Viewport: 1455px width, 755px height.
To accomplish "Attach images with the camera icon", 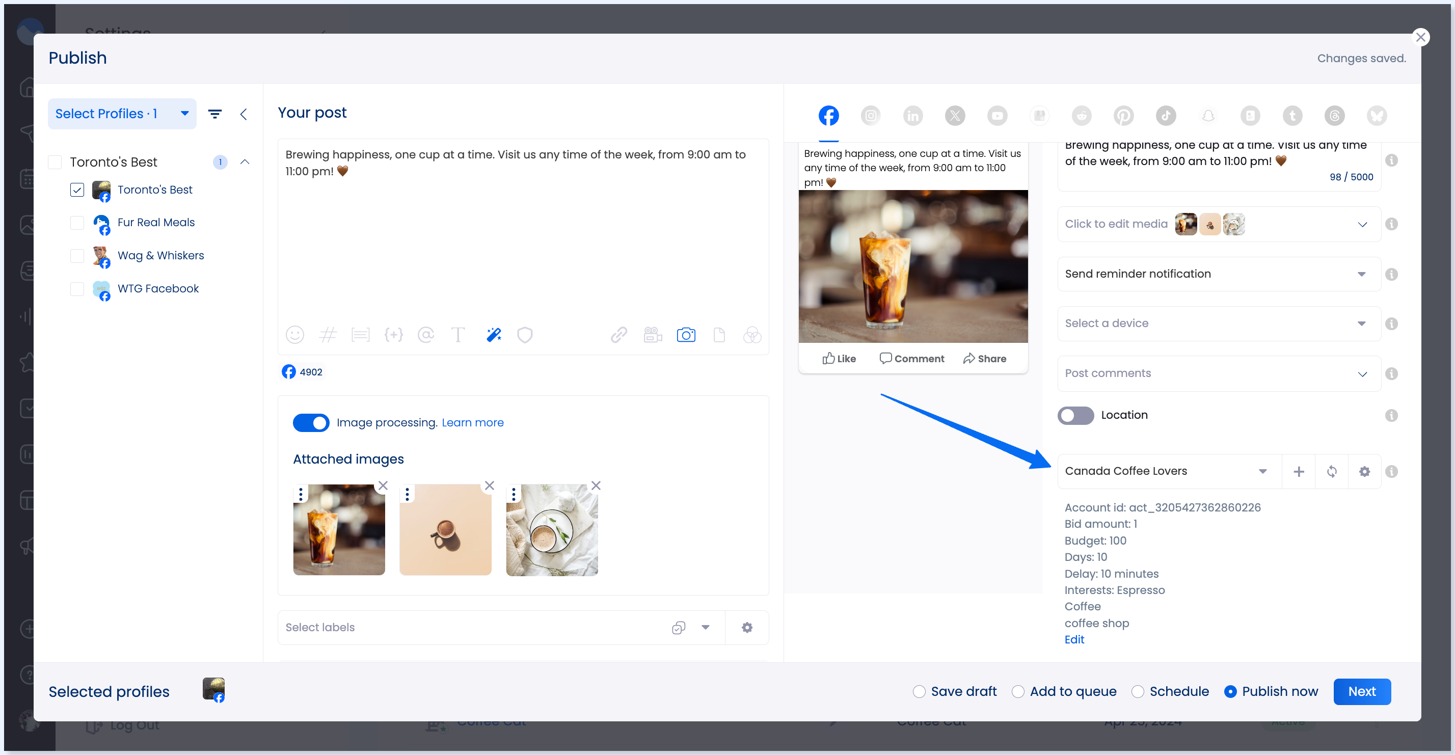I will point(686,335).
